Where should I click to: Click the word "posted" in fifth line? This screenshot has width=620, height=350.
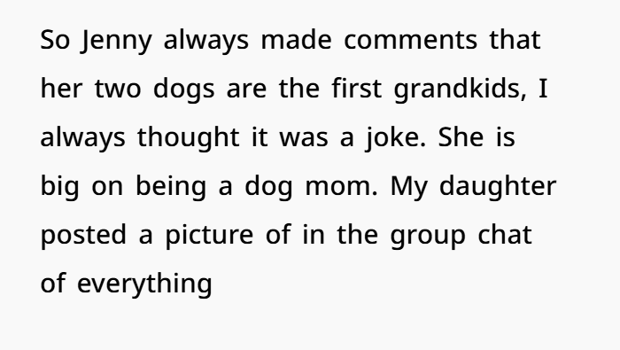tap(83, 236)
